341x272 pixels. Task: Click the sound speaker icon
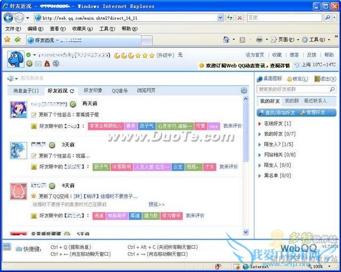11,78
